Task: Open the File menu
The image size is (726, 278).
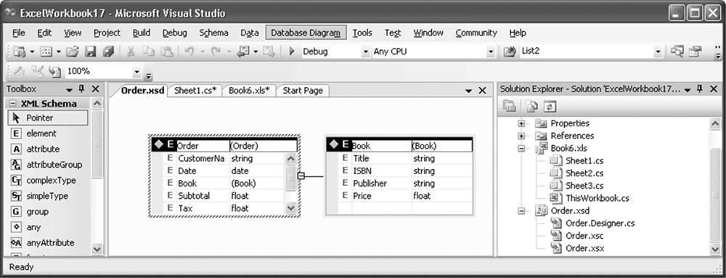Action: 19,33
